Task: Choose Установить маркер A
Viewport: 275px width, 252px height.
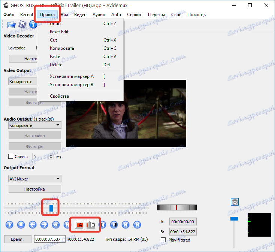Action: tap(80, 76)
